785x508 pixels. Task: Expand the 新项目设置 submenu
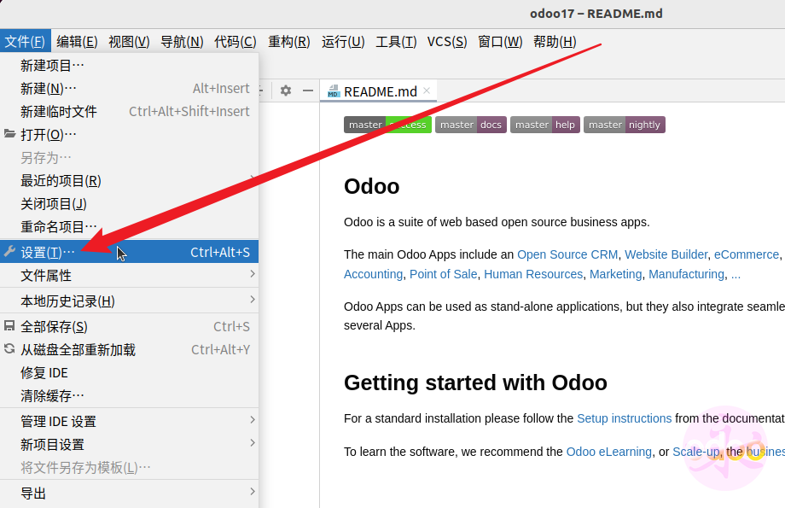point(129,444)
